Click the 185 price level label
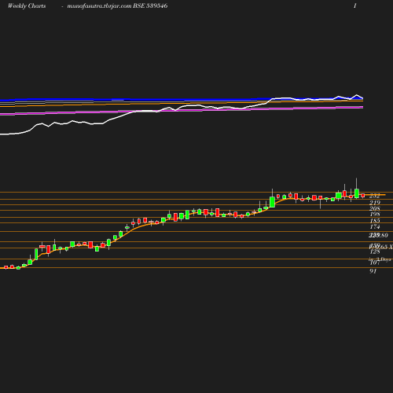393x393 pixels. coord(375,221)
